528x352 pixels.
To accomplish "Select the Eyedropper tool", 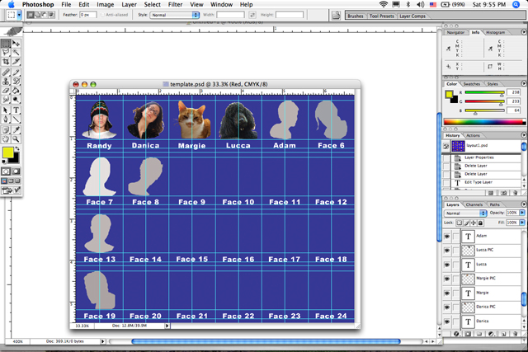I will 16,130.
